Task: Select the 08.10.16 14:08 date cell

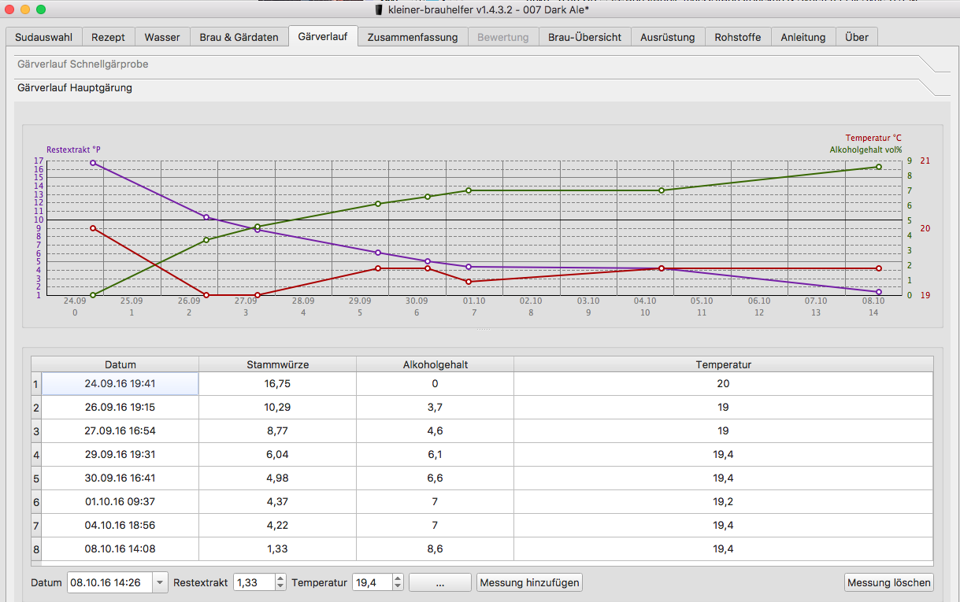Action: pyautogui.click(x=120, y=548)
